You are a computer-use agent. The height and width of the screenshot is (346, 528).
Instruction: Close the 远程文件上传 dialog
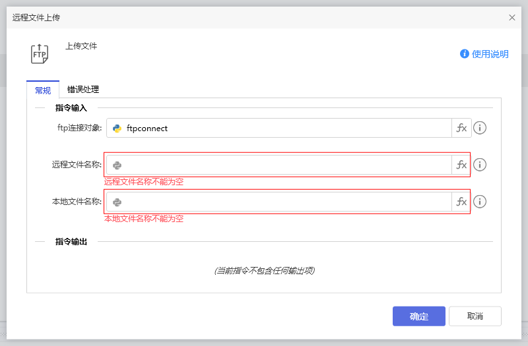(x=512, y=17)
